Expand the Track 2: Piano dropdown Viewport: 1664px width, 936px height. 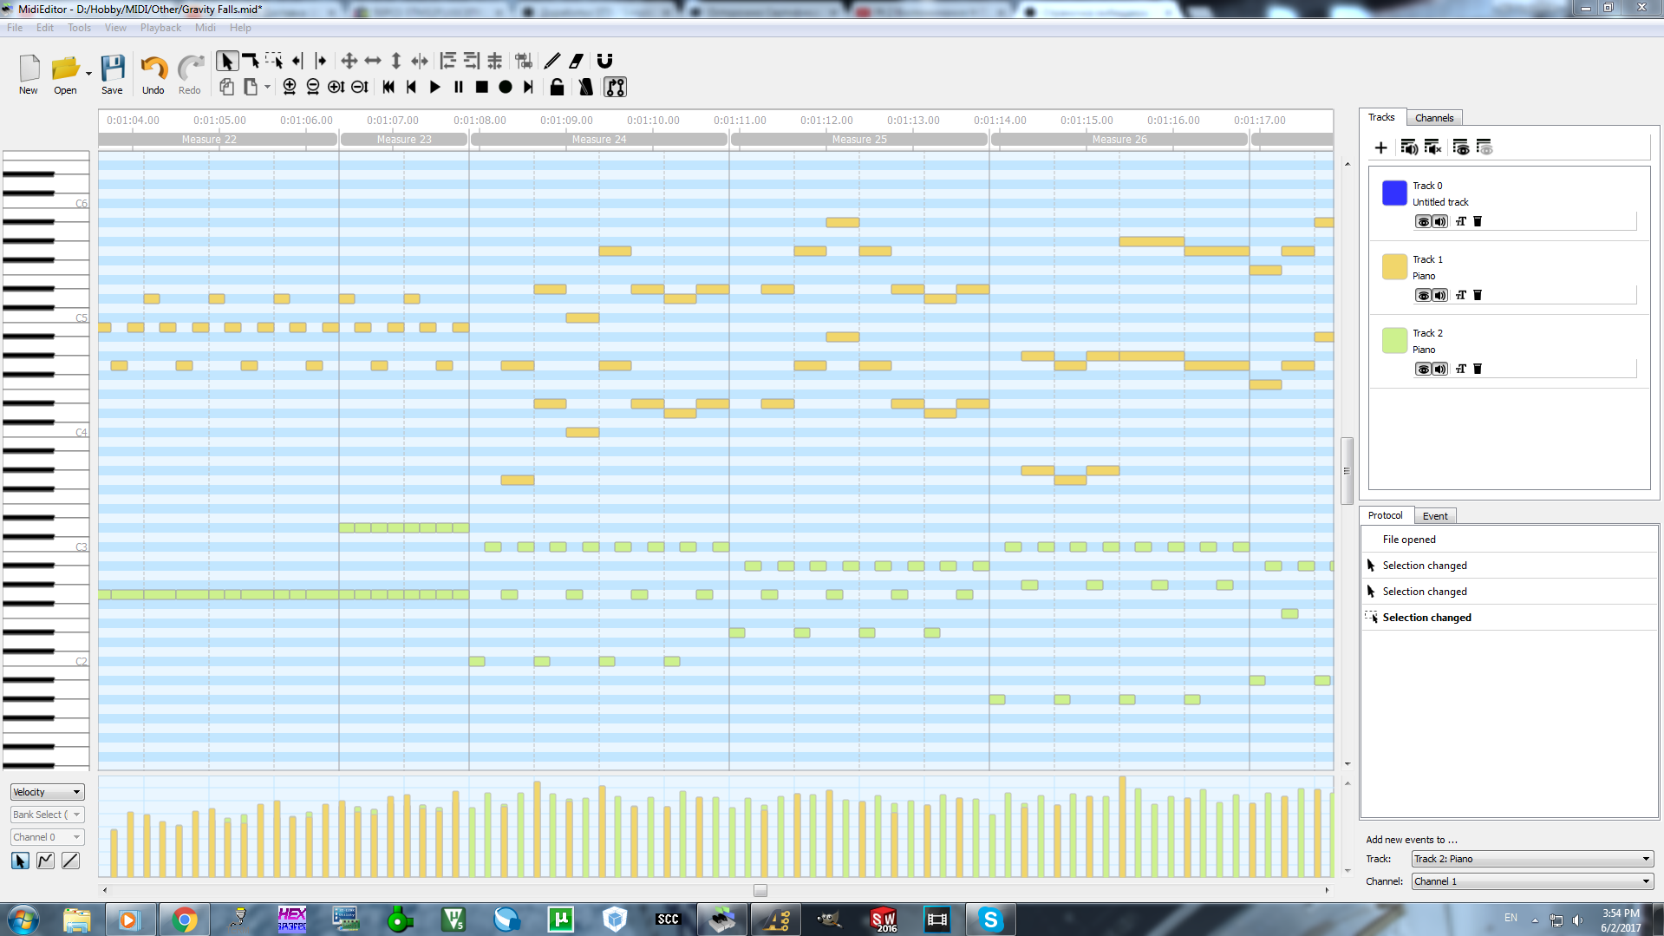coord(1531,859)
